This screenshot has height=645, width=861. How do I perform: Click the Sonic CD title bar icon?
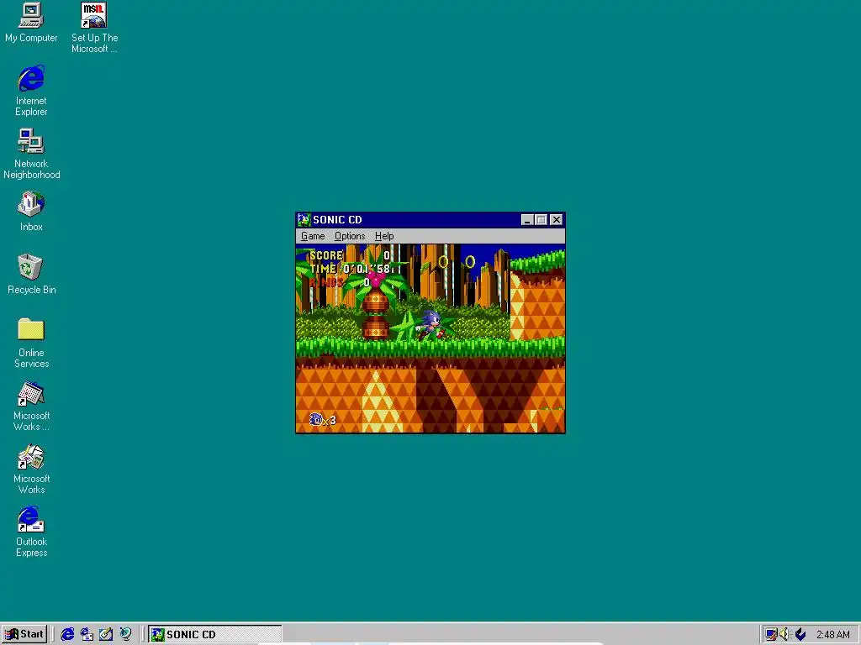click(x=304, y=220)
